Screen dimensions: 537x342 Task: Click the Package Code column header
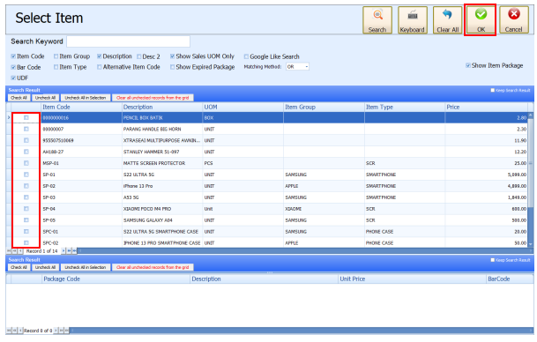[x=116, y=279]
